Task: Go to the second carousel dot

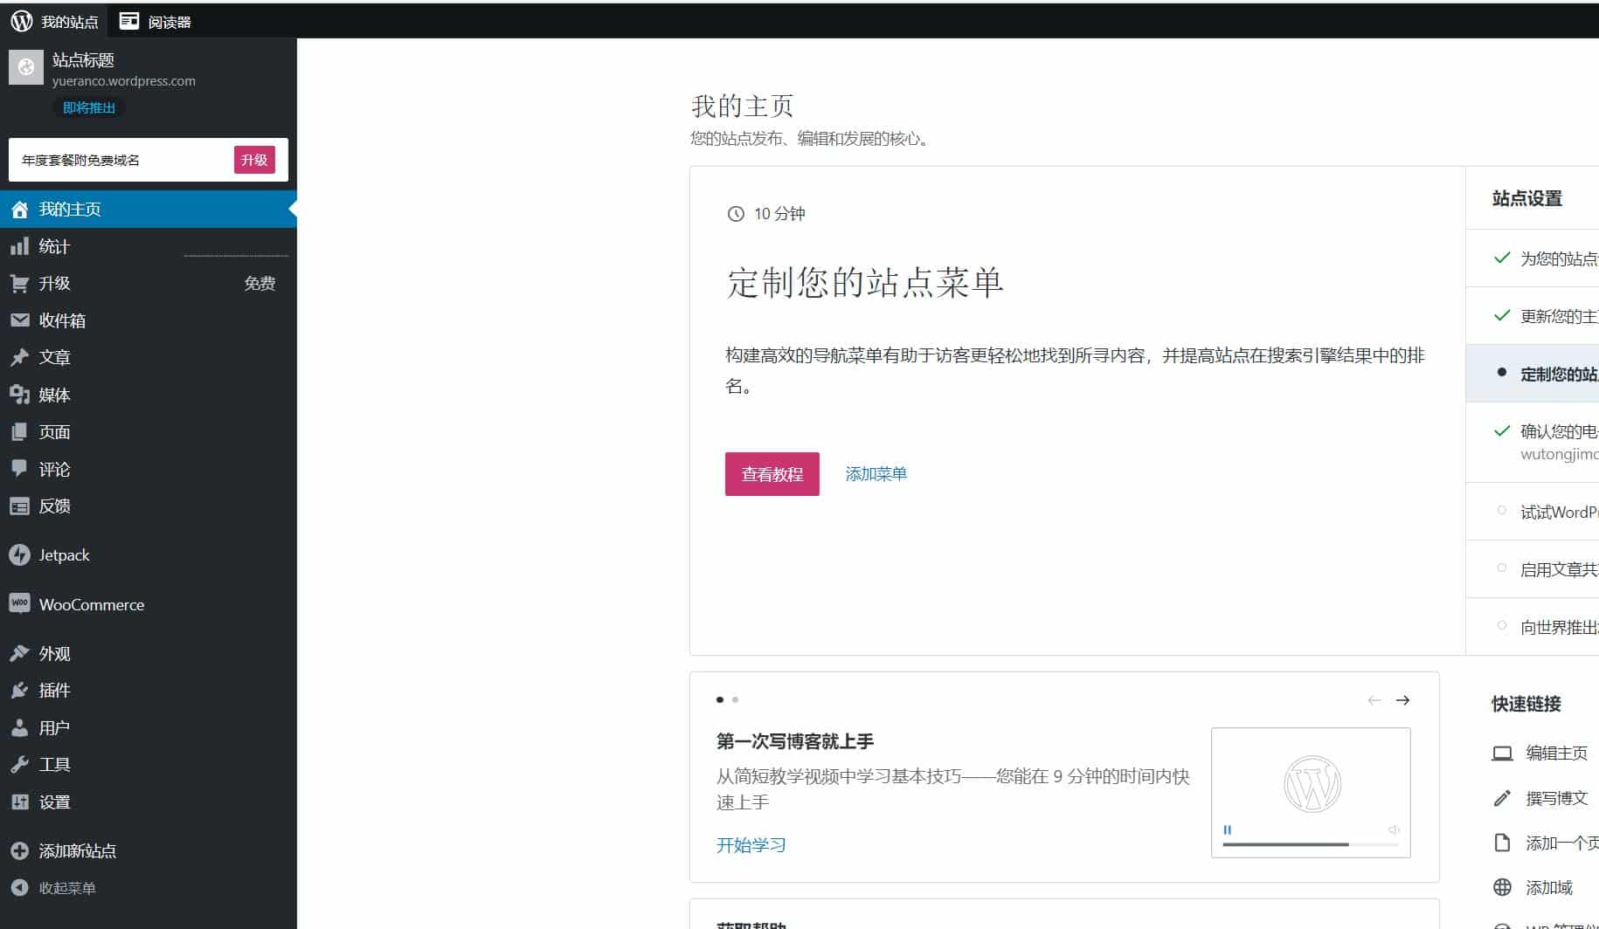Action: (735, 699)
